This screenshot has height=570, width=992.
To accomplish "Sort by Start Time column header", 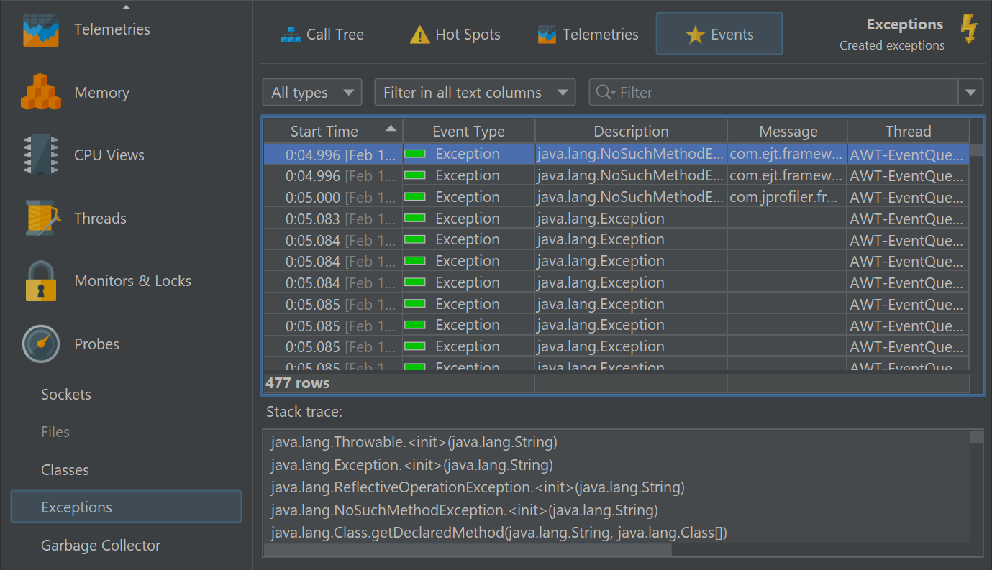I will (324, 132).
